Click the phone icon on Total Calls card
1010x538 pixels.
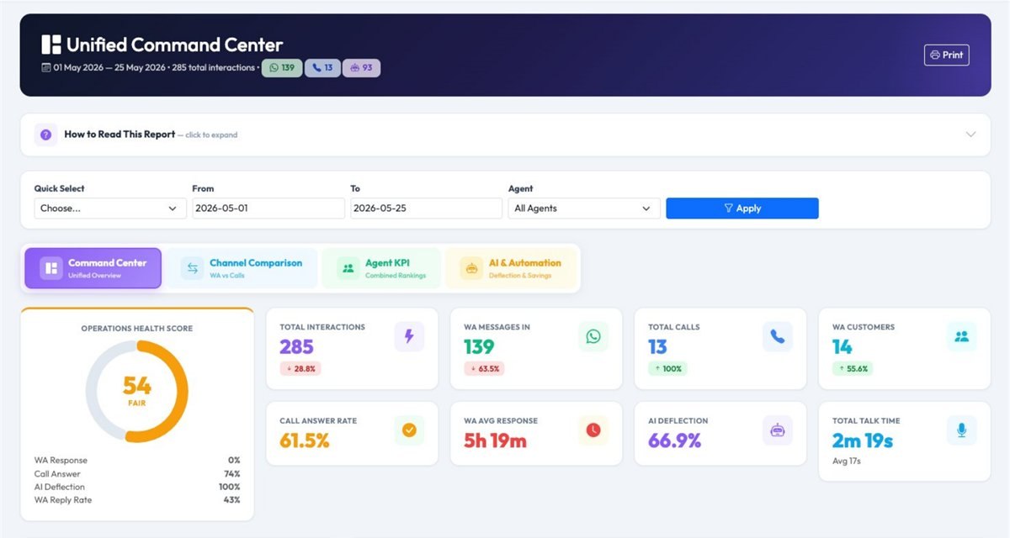(x=778, y=336)
